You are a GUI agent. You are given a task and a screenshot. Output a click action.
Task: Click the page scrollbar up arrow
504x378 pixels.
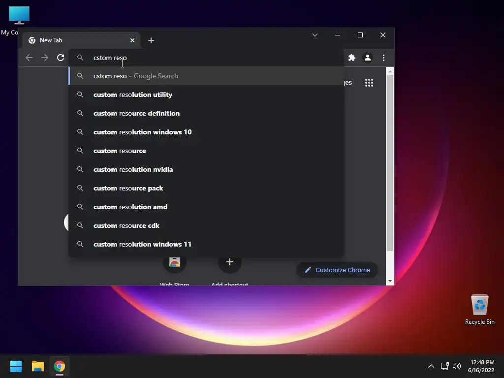click(x=390, y=71)
